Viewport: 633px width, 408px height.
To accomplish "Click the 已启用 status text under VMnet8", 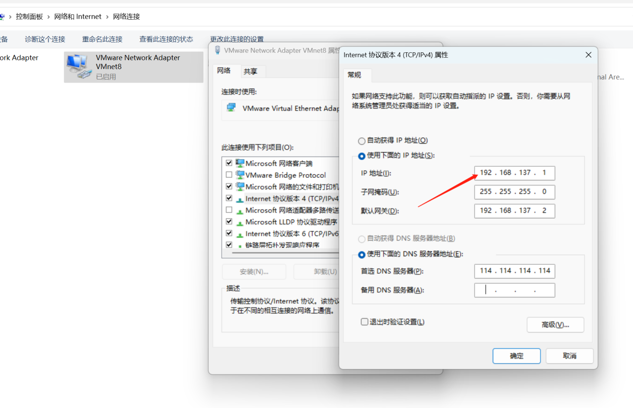I will [x=106, y=77].
